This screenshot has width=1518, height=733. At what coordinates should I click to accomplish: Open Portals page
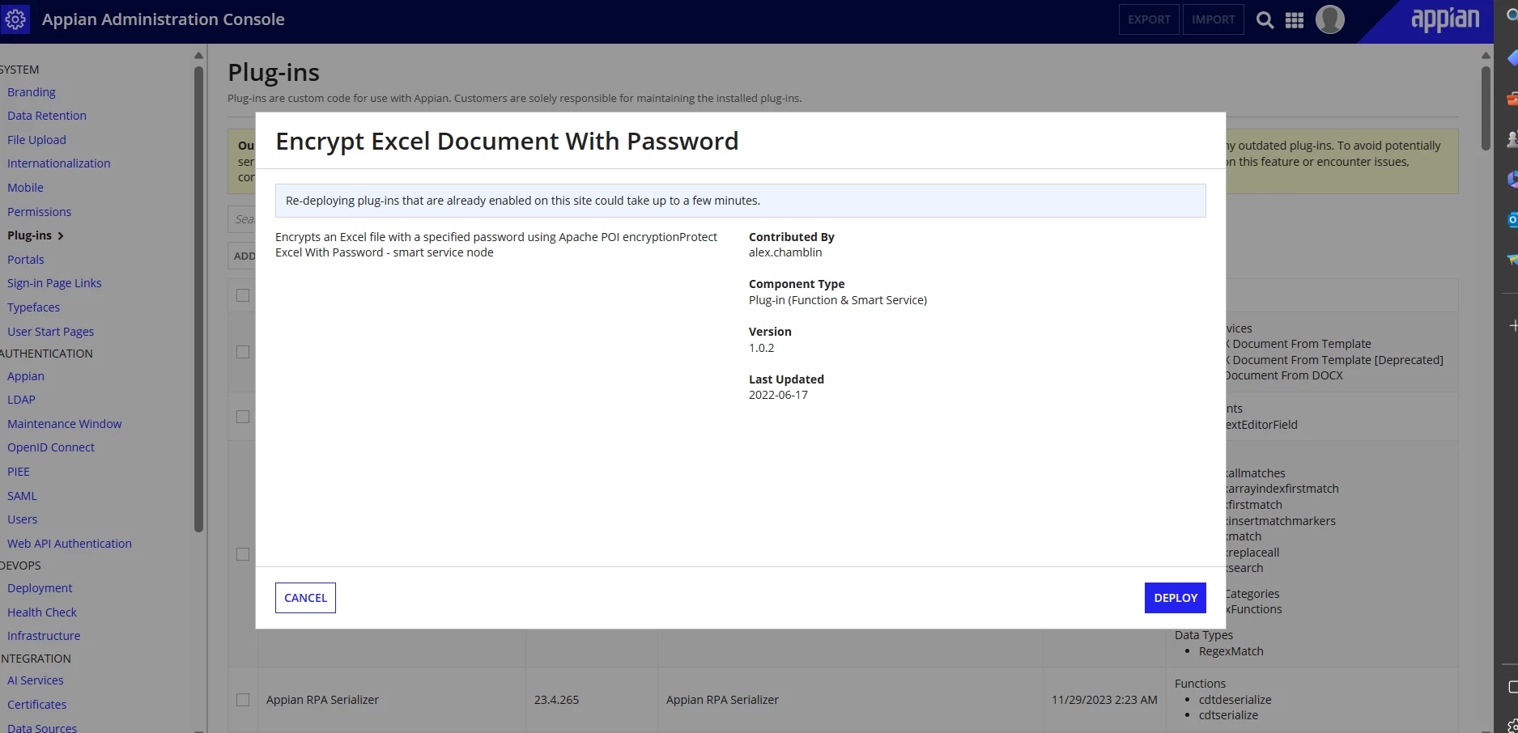pos(26,260)
